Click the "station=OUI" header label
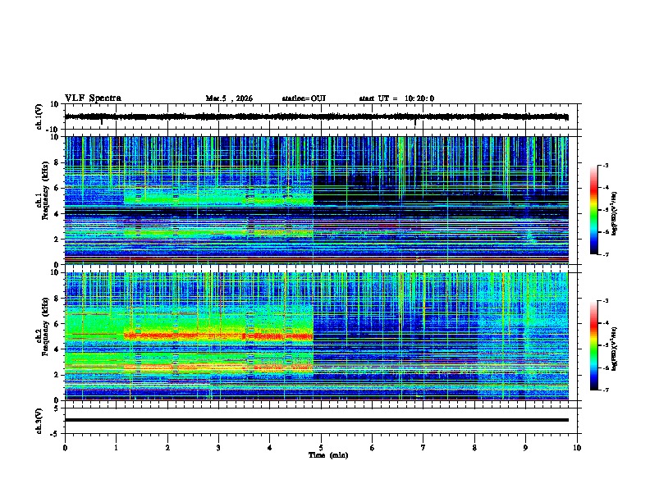The image size is (650, 502). point(304,98)
